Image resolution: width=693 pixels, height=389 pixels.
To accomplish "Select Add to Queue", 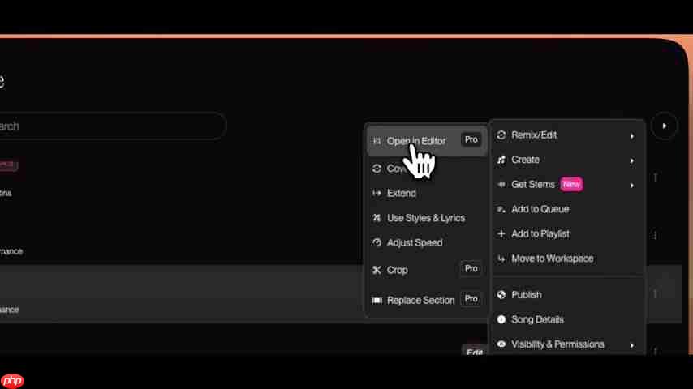I will pyautogui.click(x=567, y=209).
